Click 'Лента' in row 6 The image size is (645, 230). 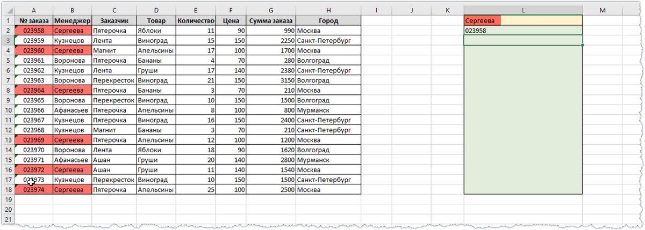(113, 70)
